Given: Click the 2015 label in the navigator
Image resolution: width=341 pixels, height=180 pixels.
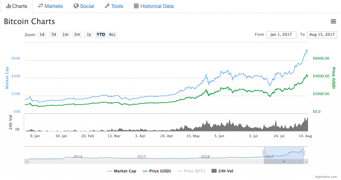Looking at the screenshot, I should coord(142,156).
